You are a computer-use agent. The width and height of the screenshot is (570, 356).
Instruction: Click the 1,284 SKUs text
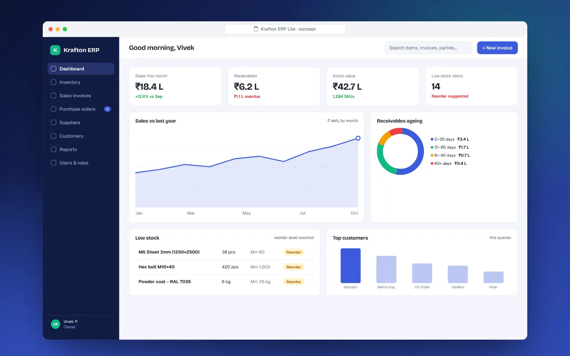pos(343,96)
